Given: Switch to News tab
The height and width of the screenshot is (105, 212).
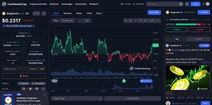Looking at the screenshot, I should (x=79, y=13).
